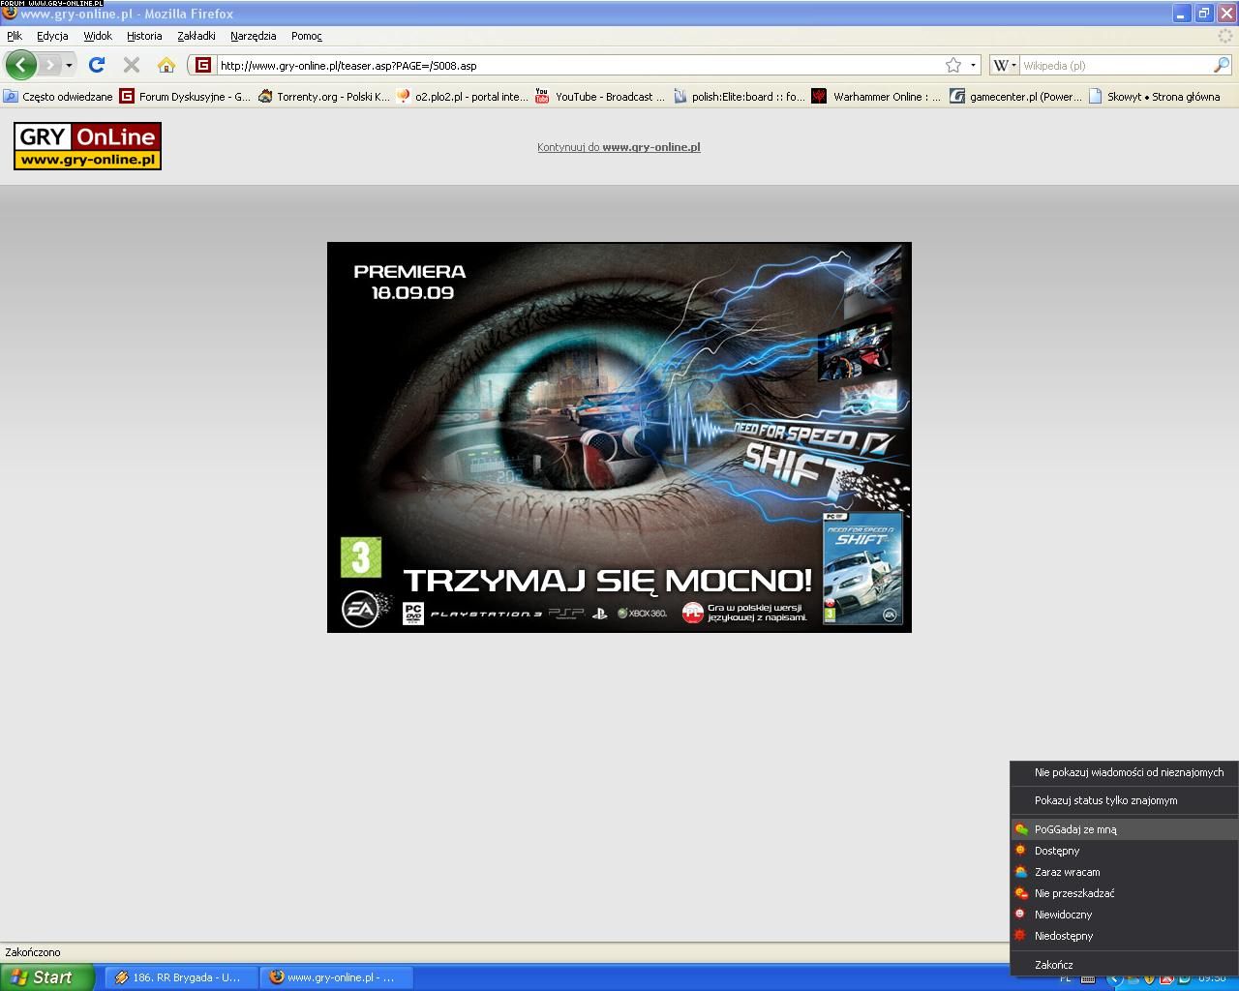Set status to Dostępny
Viewport: 1239px width, 991px height.
[x=1056, y=851]
